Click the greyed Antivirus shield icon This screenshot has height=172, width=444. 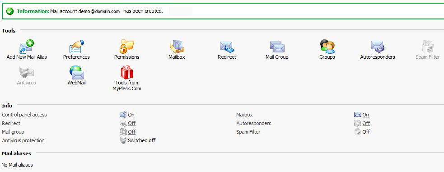click(27, 73)
